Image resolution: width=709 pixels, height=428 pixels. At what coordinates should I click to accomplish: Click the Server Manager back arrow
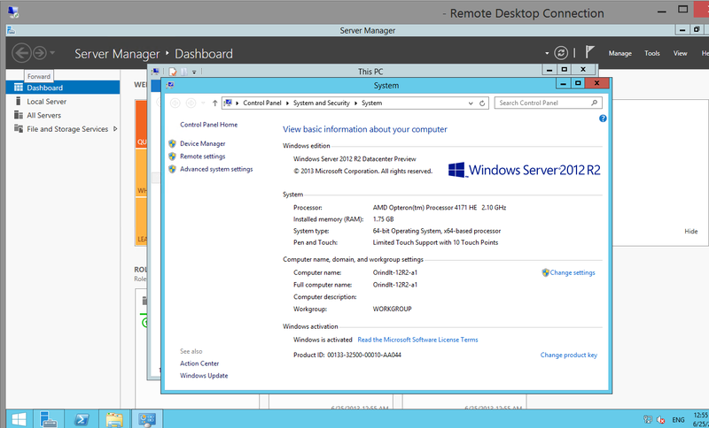(21, 53)
